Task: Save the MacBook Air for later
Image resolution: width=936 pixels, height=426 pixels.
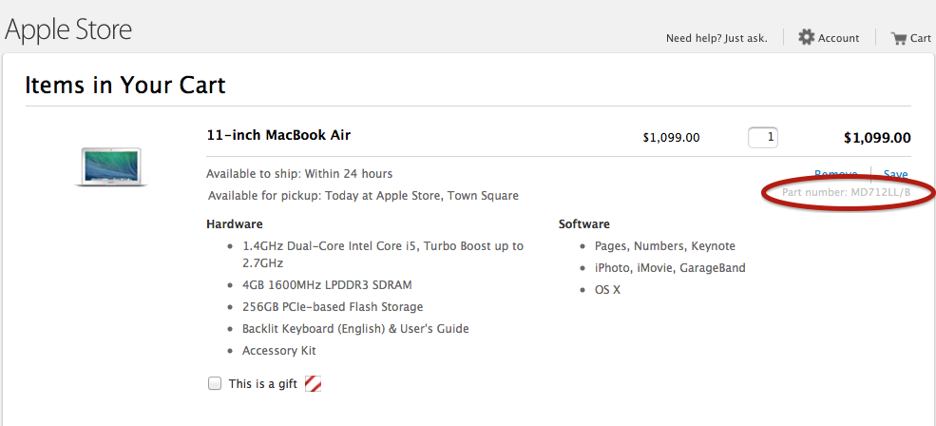Action: (x=895, y=174)
